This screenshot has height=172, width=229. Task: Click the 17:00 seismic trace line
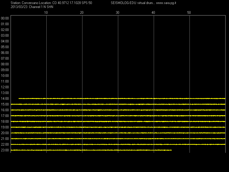click(118, 116)
